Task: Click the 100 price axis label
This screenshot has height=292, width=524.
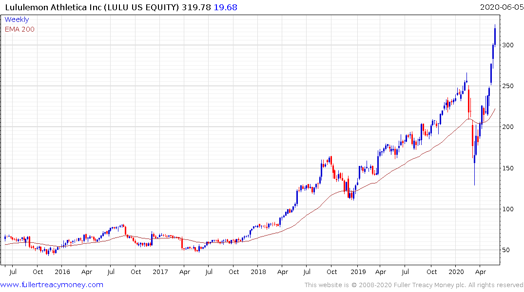Action: (508, 209)
